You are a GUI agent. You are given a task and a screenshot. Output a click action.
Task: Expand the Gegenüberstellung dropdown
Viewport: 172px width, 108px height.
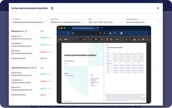(x=142, y=22)
